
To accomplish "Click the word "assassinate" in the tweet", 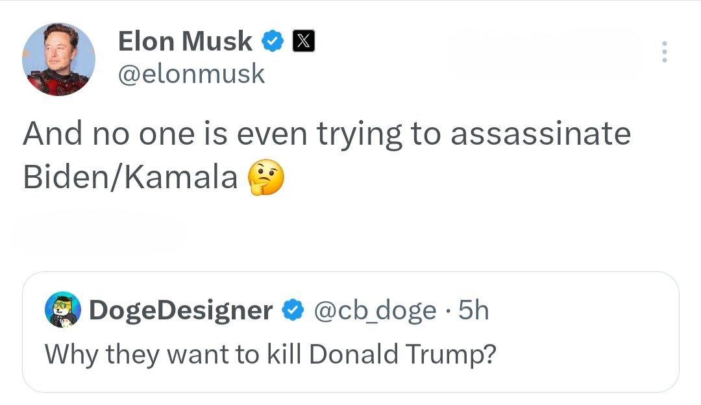I will [x=540, y=134].
